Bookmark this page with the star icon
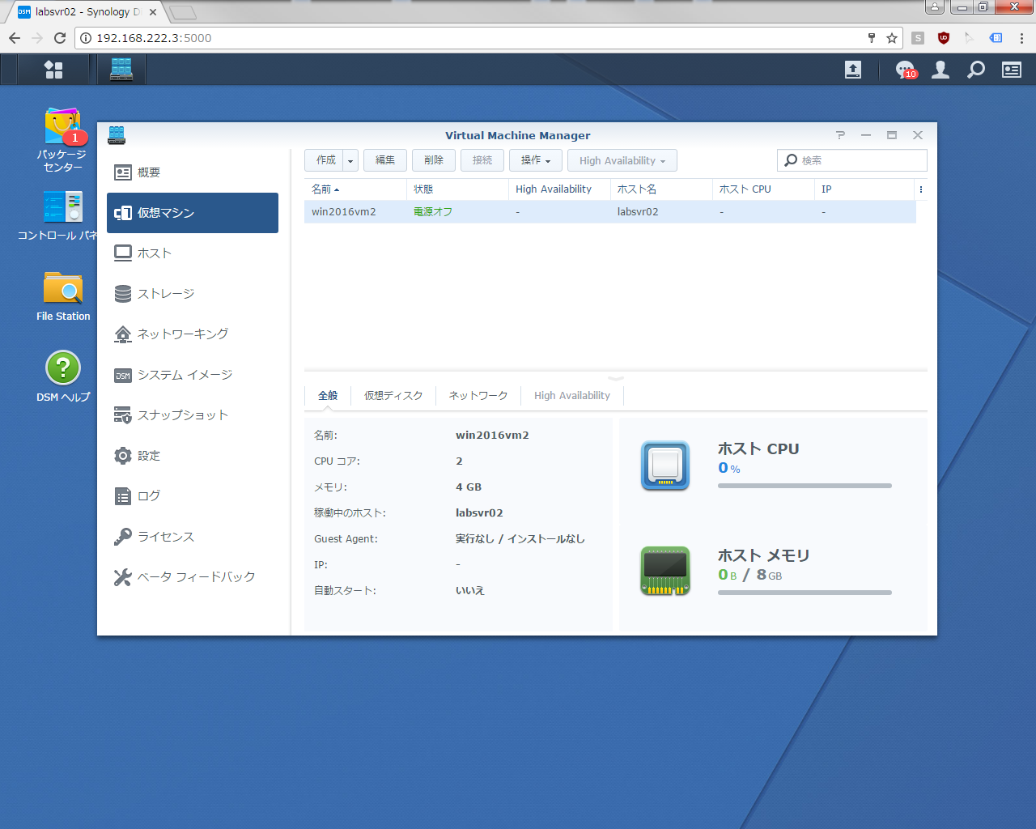The height and width of the screenshot is (829, 1036). [x=892, y=38]
